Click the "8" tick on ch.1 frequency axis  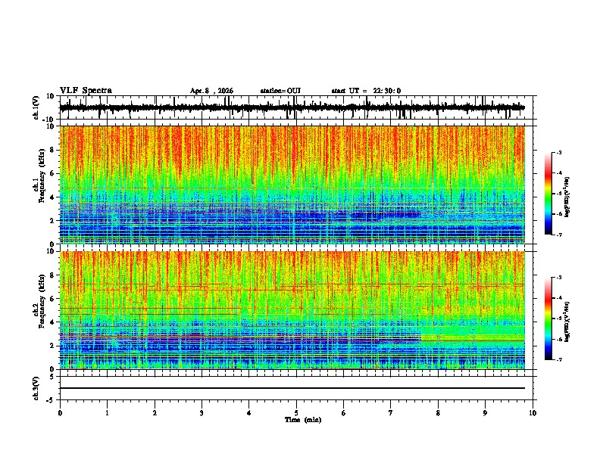coord(53,150)
